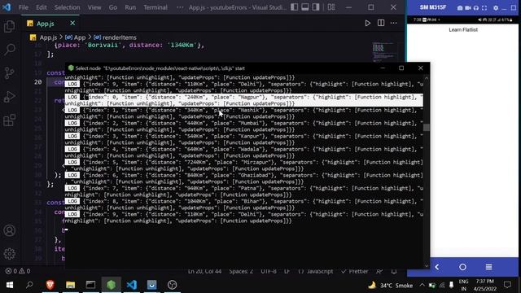Select the JavaScript language mode
This screenshot has width=521, height=293.
[316, 271]
